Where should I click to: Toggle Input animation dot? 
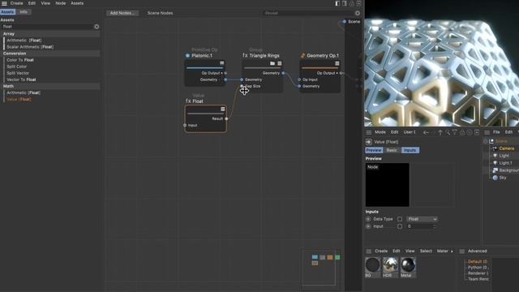click(x=368, y=226)
